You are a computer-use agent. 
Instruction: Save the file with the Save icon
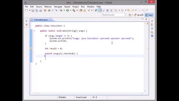[x=33, y=10]
